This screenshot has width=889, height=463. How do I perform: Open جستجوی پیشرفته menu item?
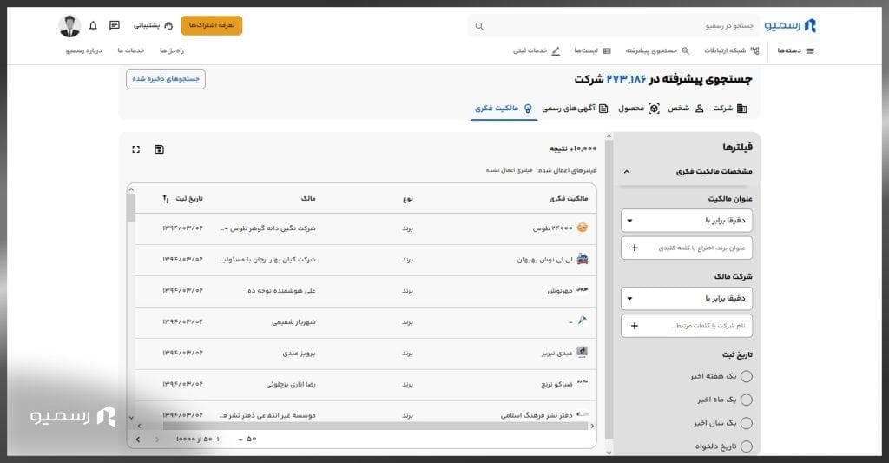[x=657, y=51]
